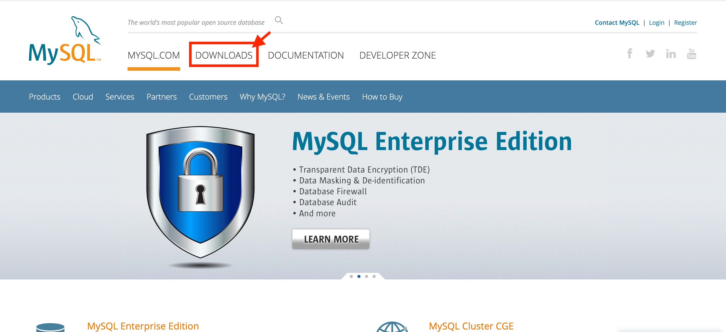726x332 pixels.
Task: Open the Cloud navigation menu
Action: (83, 97)
